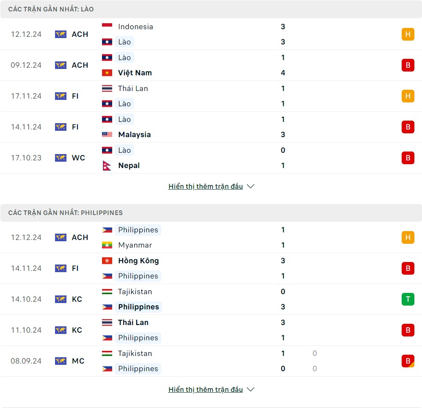Click the Nepal flag icon
The width and height of the screenshot is (422, 408).
tap(107, 165)
